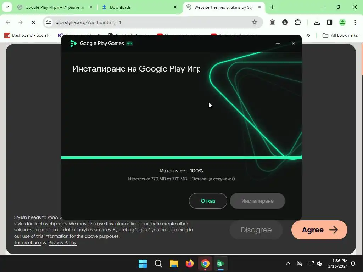Open the Chrome profile avatar
The image size is (363, 272).
pyautogui.click(x=342, y=22)
